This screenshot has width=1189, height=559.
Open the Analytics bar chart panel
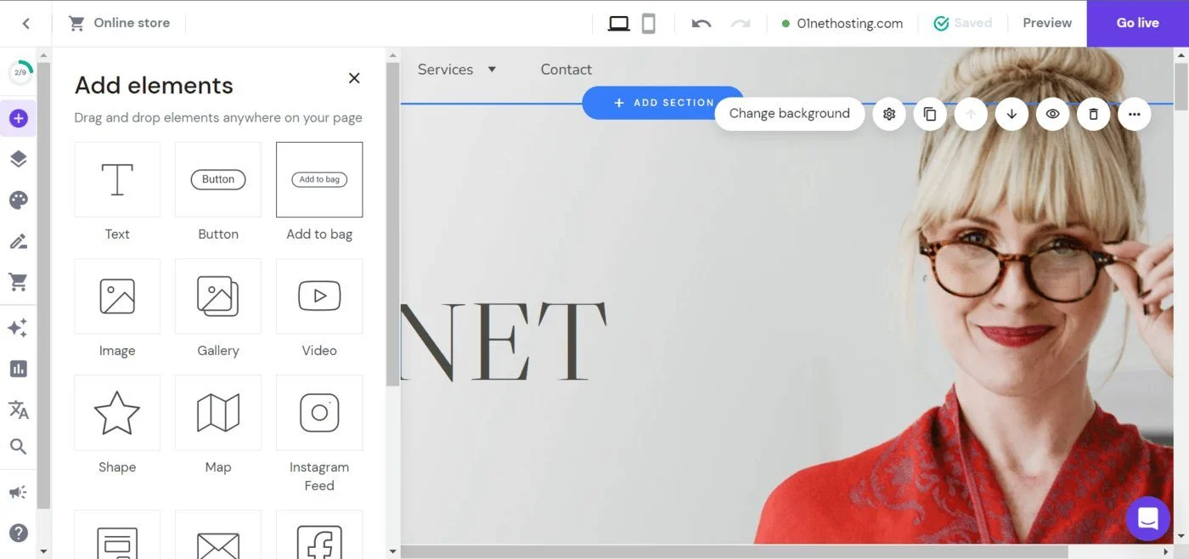click(x=19, y=368)
